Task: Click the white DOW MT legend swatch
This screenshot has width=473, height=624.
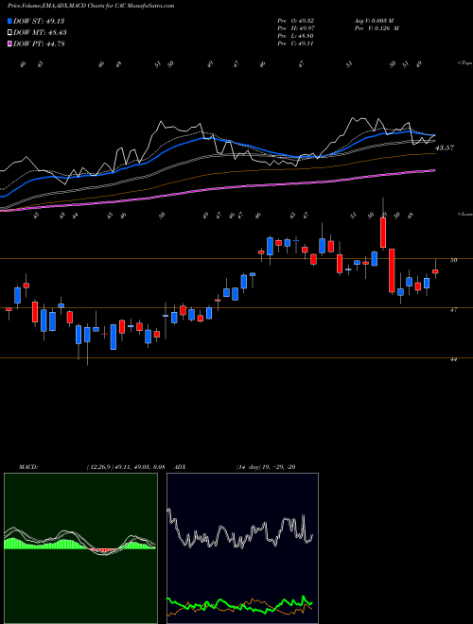Action: click(10, 33)
